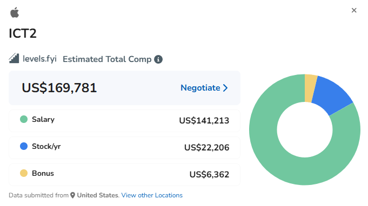Screen dimensions: 368x206
Task: Click the green Salary legend dot
Action: pyautogui.click(x=24, y=119)
